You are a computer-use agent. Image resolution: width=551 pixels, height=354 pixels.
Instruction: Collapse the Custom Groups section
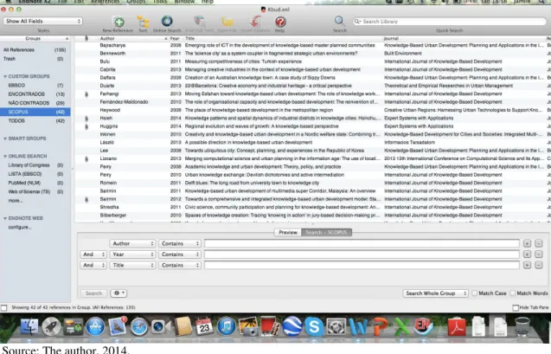[x=5, y=76]
